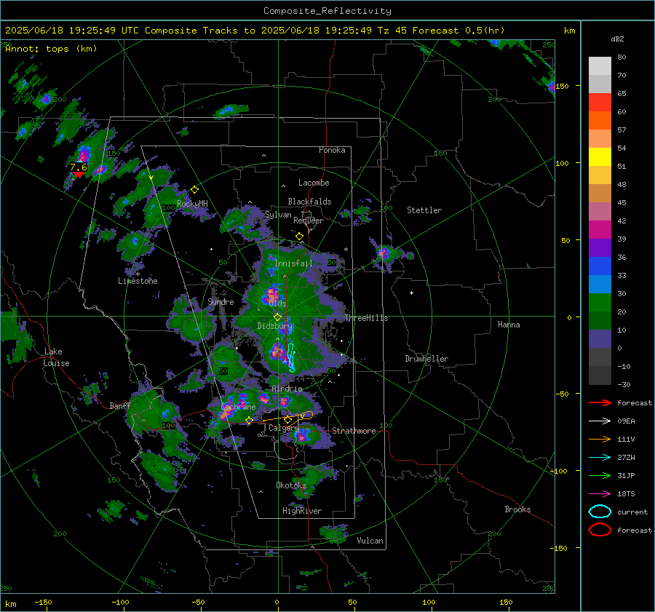655x612 pixels.
Task: Select the green 31JP track arrow
Action: coord(600,475)
